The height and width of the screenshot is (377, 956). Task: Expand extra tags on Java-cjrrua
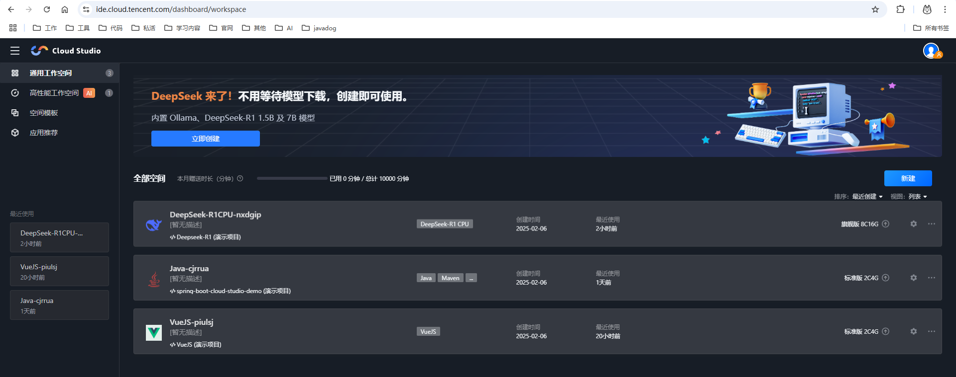pos(471,278)
